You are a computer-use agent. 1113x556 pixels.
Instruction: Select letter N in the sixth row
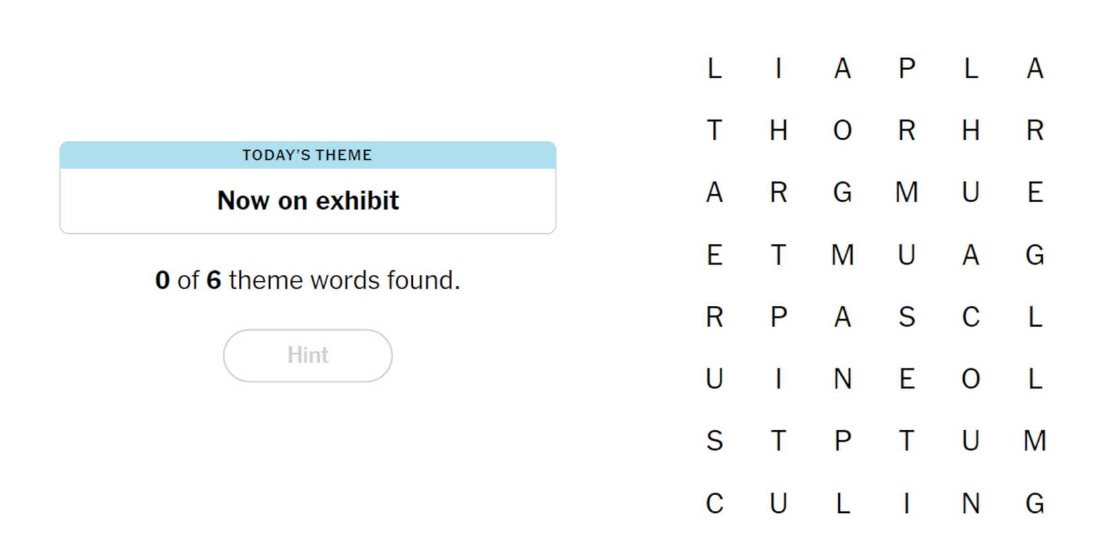point(843,379)
